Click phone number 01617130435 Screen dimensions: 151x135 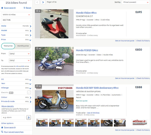pyautogui.click(x=65, y=88)
